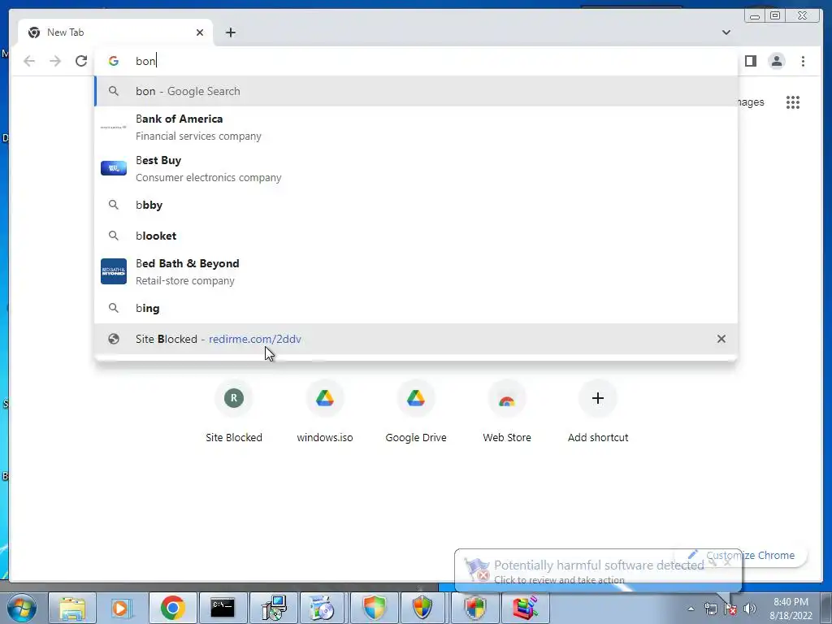Select the Bank of America suggestion

[x=417, y=128]
